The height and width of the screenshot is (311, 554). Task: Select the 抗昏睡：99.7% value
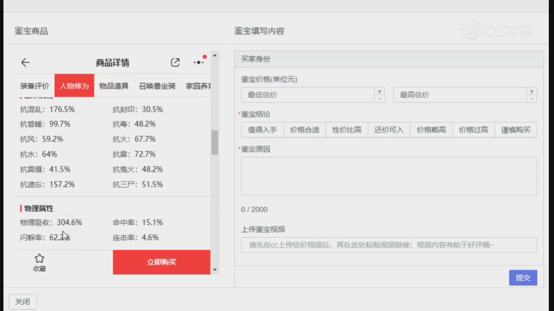click(45, 124)
